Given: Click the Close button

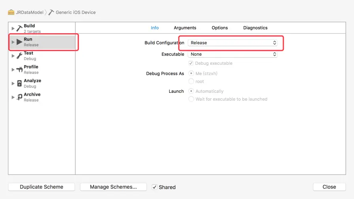Looking at the screenshot, I should click(329, 187).
